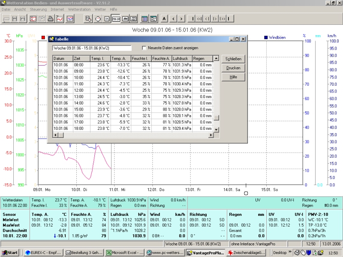Screen dimensions: 343x257
Task: Go to previous period with left arrow button
Action: (x=173, y=18)
